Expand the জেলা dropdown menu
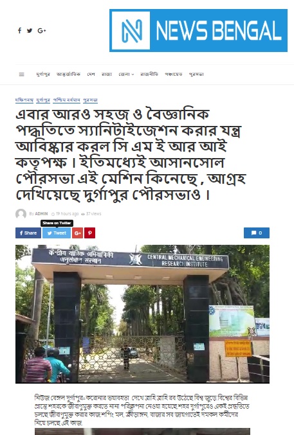This screenshot has height=435, width=294. pos(126,75)
